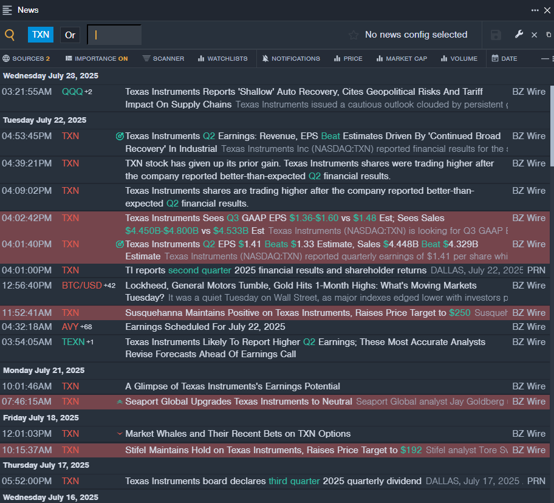
Task: Expand the +42 additional tickers badge
Action: [109, 286]
